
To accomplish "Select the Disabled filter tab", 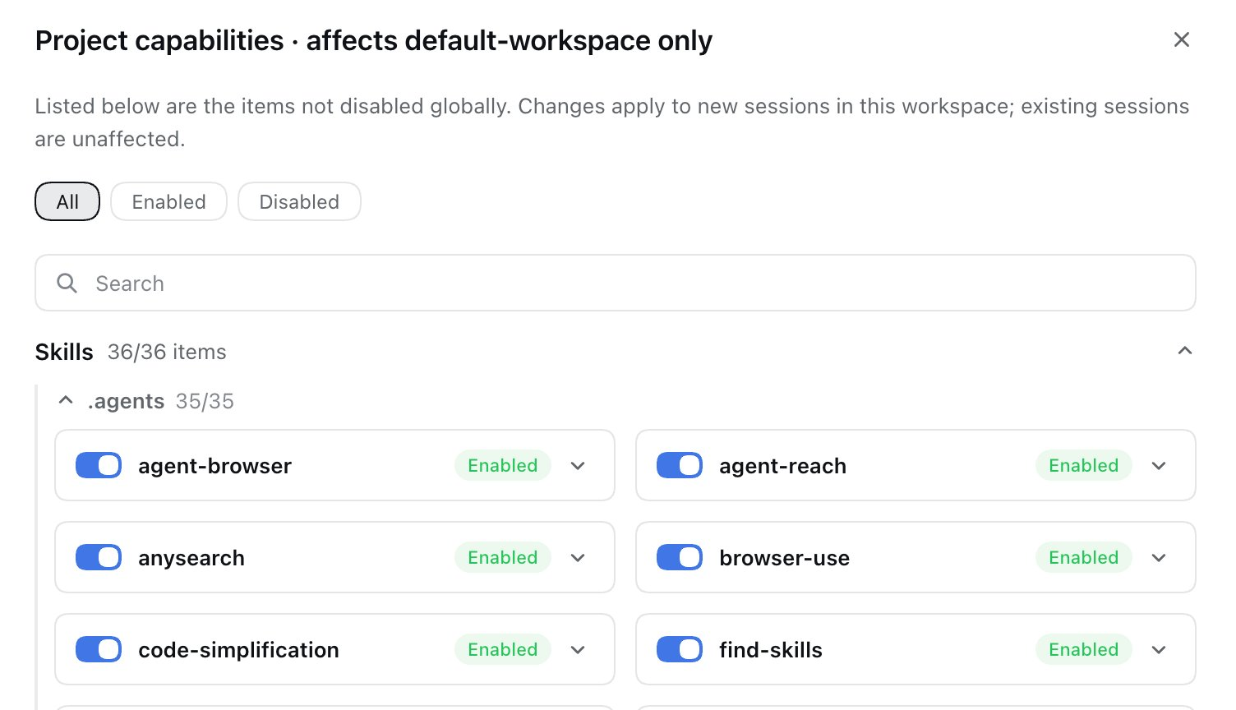I will [x=299, y=201].
